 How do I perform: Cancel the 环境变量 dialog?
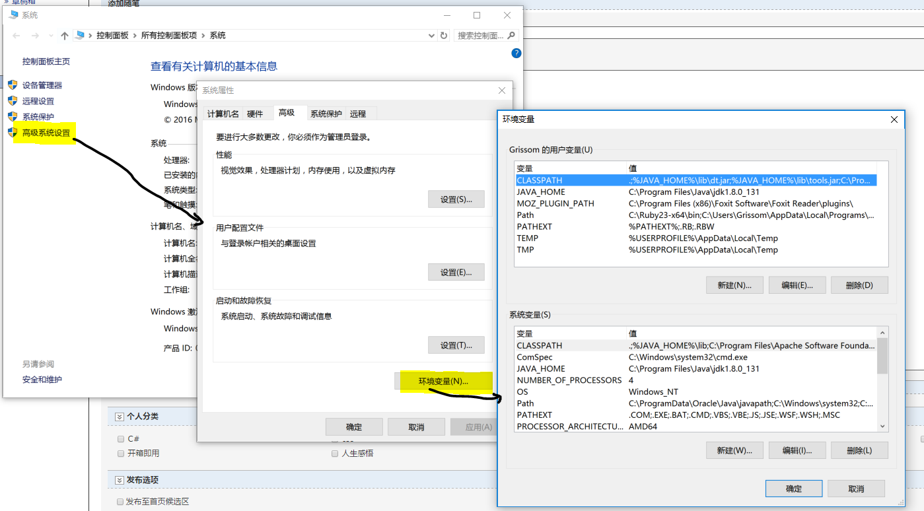tap(856, 489)
